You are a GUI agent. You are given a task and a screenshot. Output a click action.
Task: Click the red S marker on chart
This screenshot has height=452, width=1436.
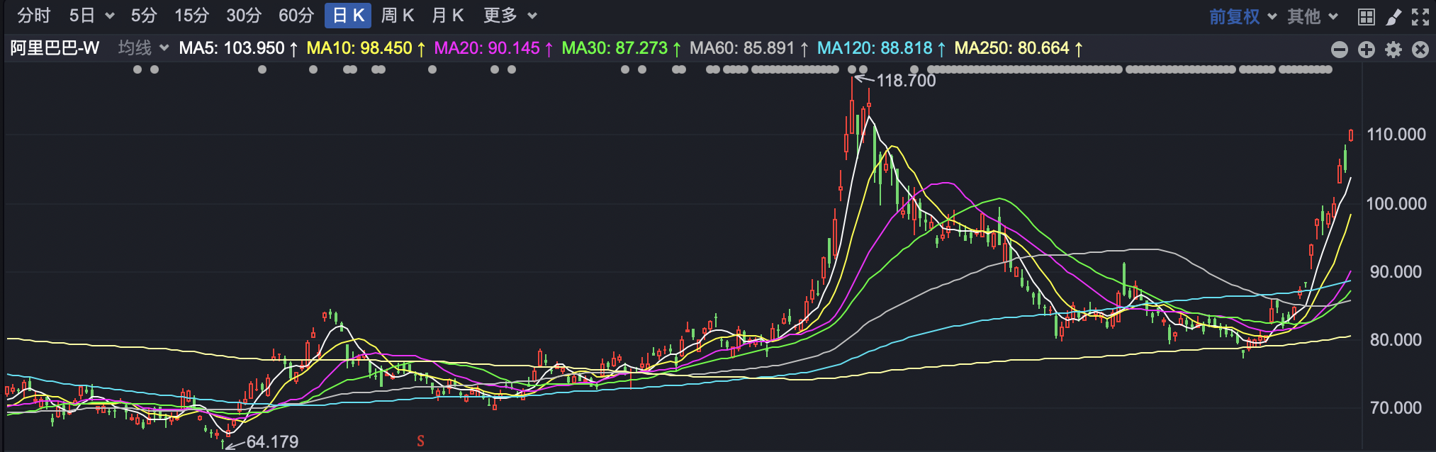click(x=420, y=441)
